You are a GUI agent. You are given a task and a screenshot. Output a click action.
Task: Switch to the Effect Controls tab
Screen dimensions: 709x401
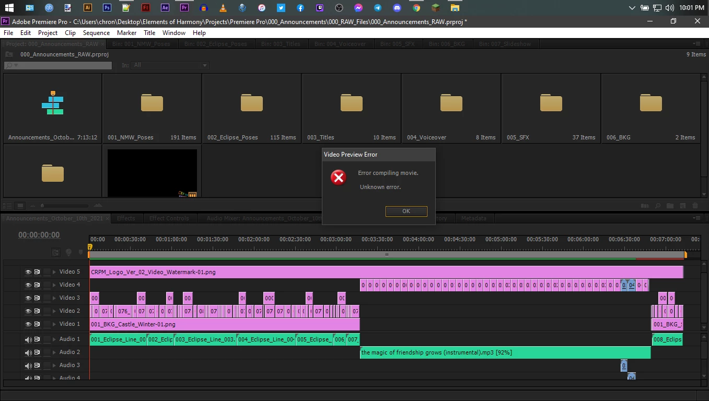coord(169,218)
